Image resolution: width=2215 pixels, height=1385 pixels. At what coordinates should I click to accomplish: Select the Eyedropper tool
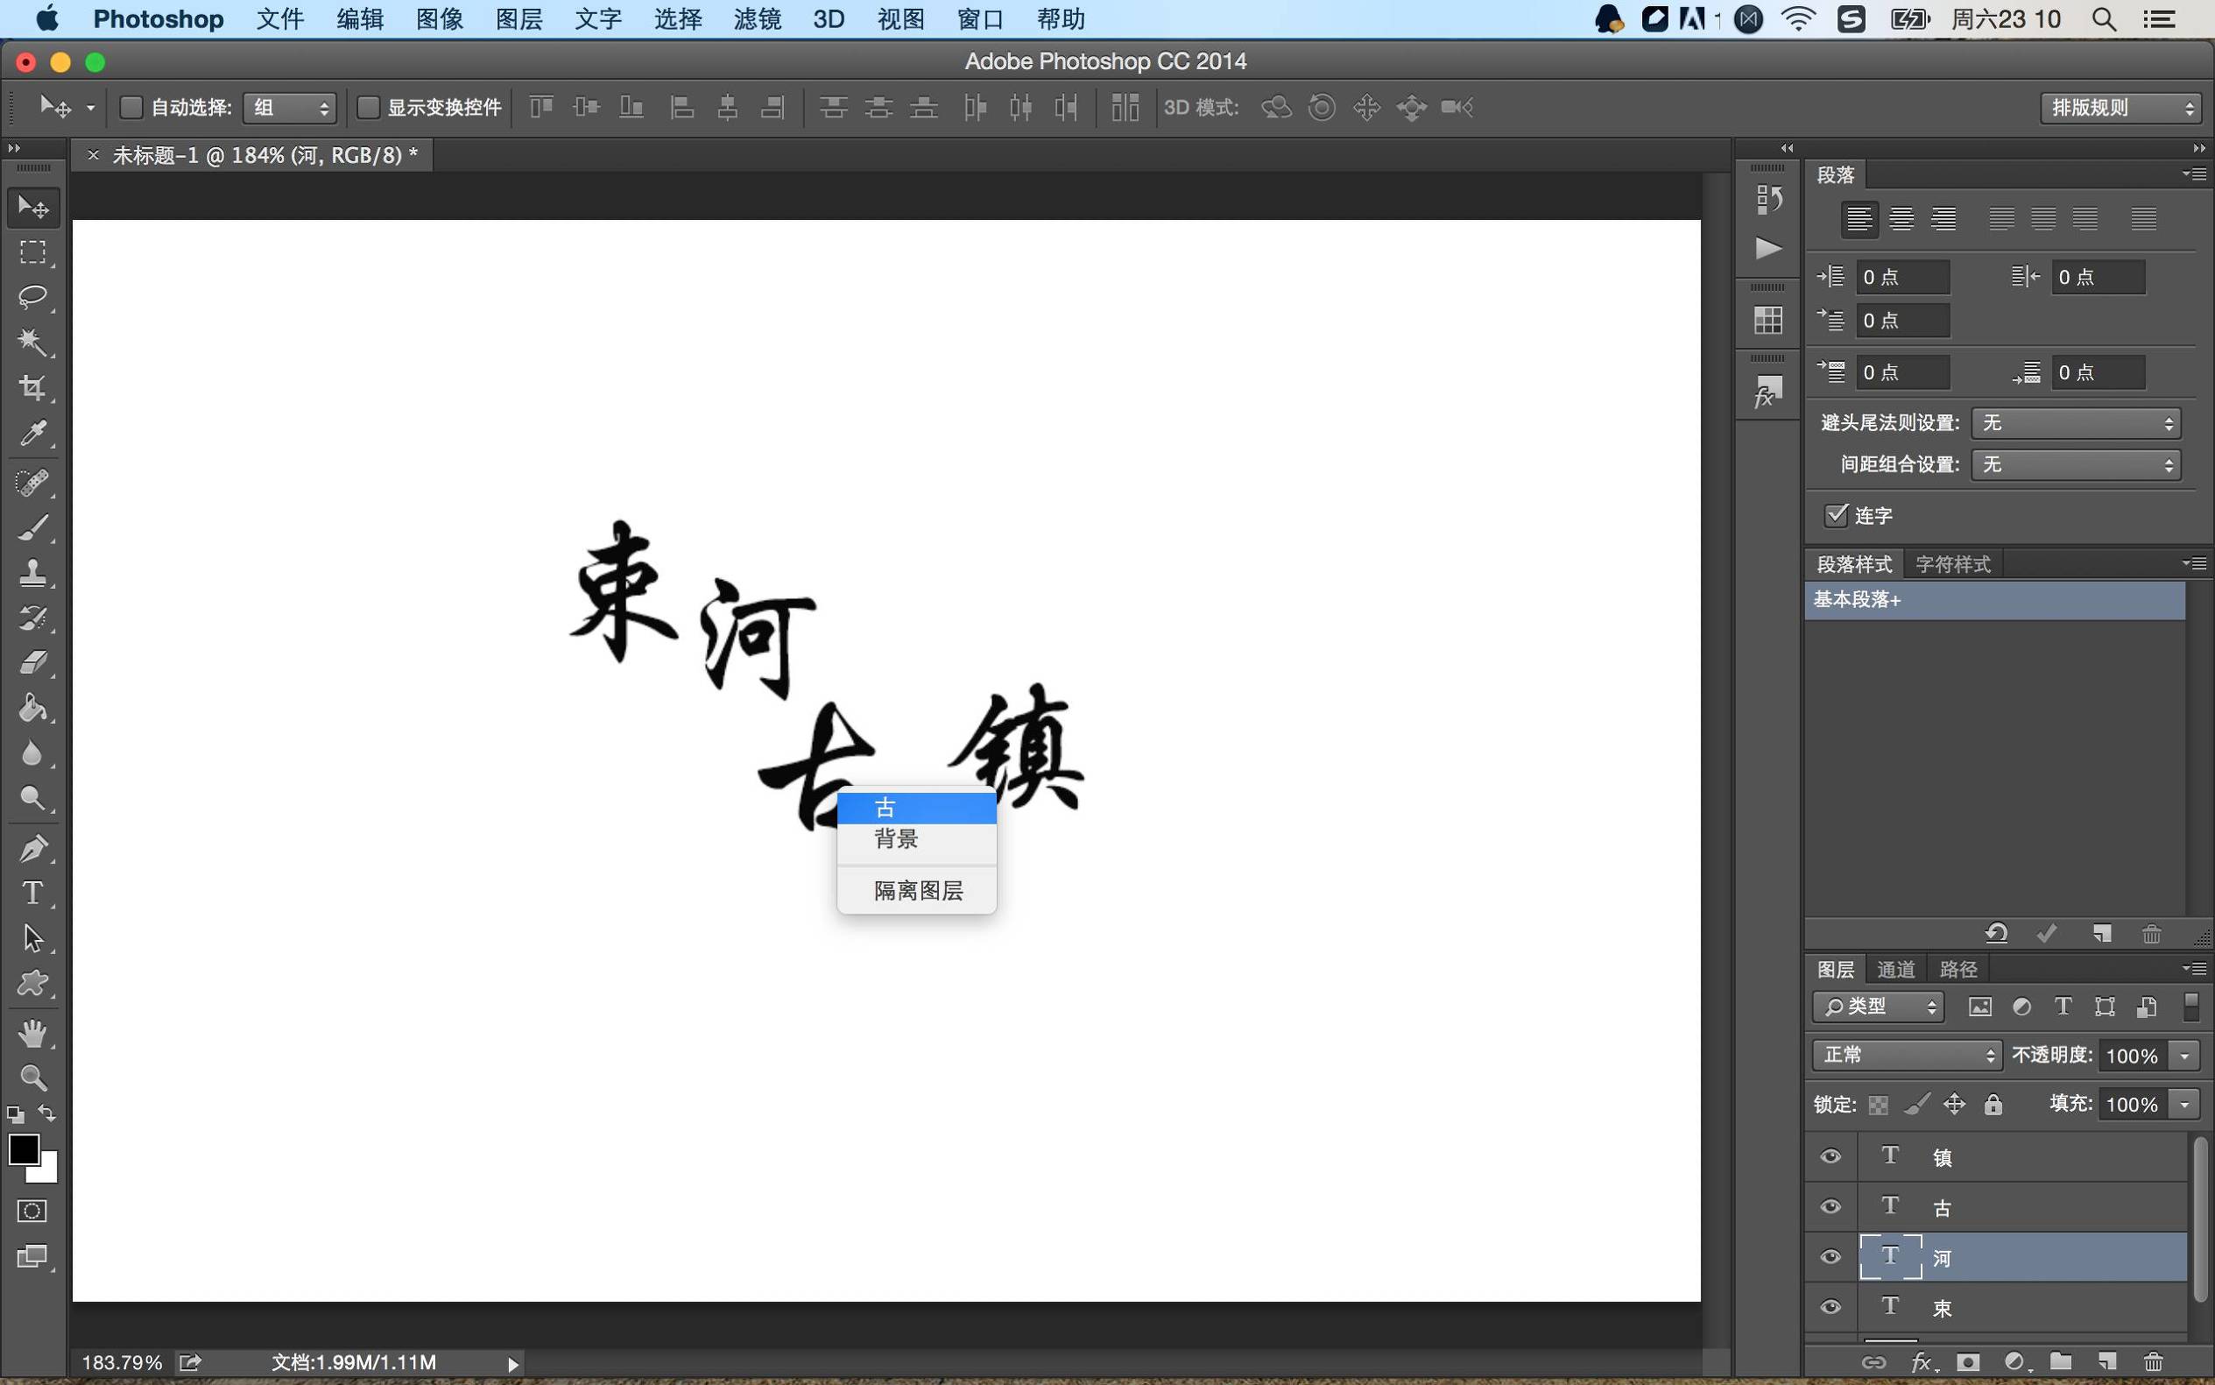(33, 435)
